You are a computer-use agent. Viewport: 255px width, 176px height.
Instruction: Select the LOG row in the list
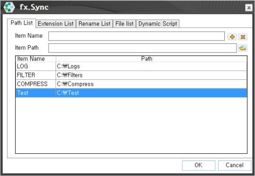tap(131, 67)
